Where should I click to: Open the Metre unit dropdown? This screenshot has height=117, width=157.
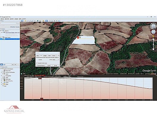[x=56, y=60]
